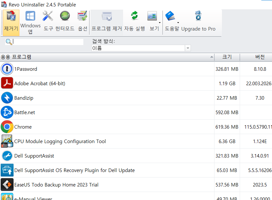Click the 보기 (View) toolbar icon
Screen dimensions: 272x200
pos(152,16)
